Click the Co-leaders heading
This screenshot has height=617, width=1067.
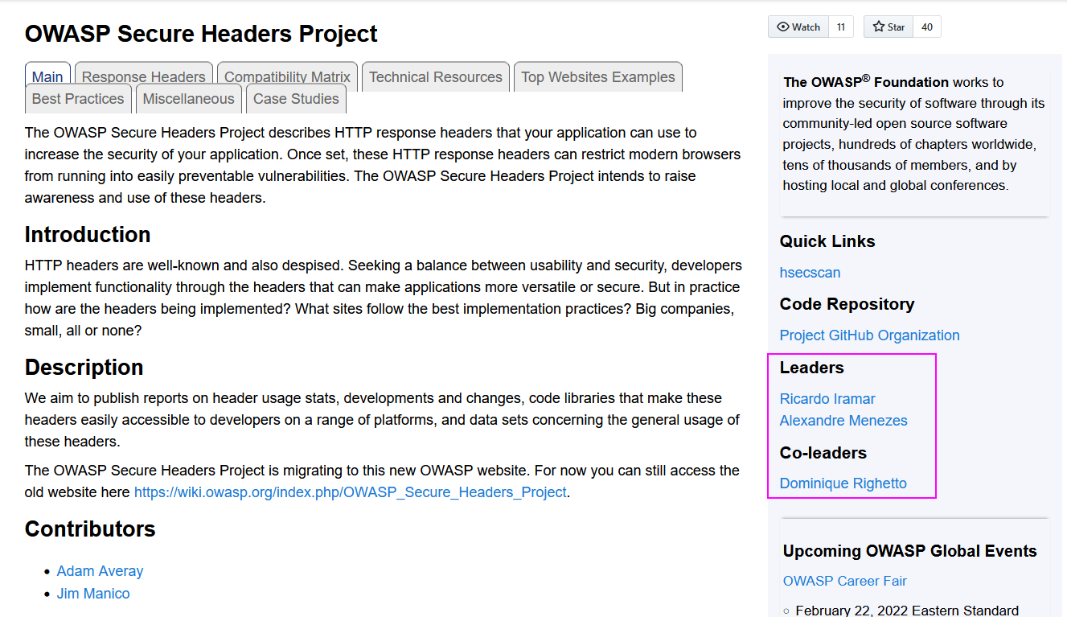[x=823, y=453]
